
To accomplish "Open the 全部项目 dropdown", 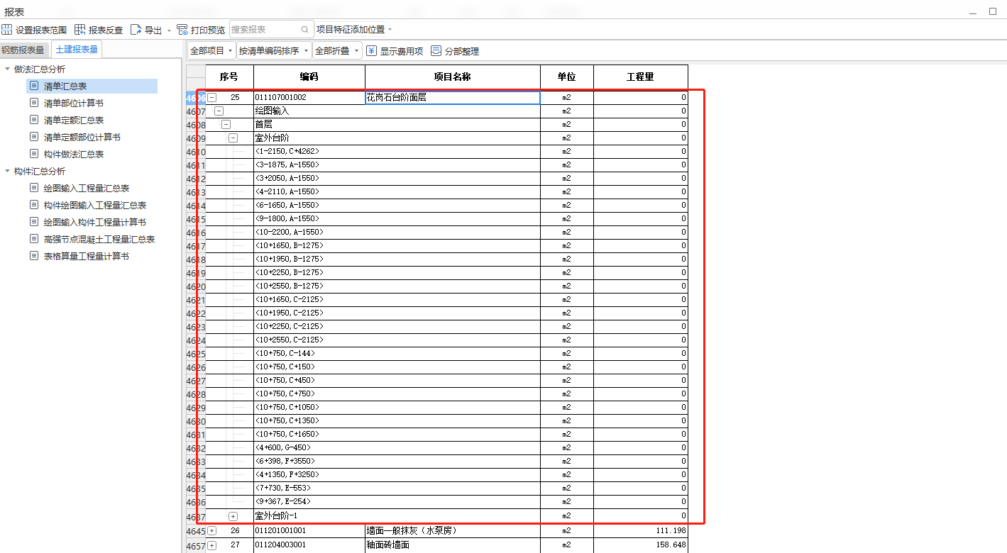I will pos(211,51).
